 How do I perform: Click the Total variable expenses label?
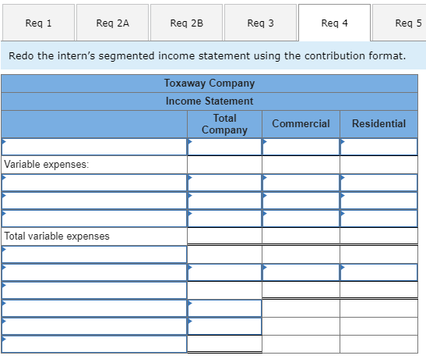pyautogui.click(x=57, y=236)
